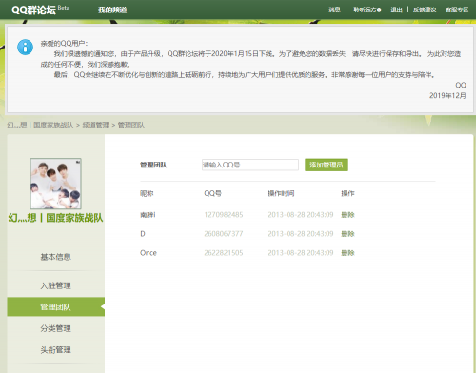Delete the admin with QQ 1270982485
476x373 pixels.
[347, 215]
